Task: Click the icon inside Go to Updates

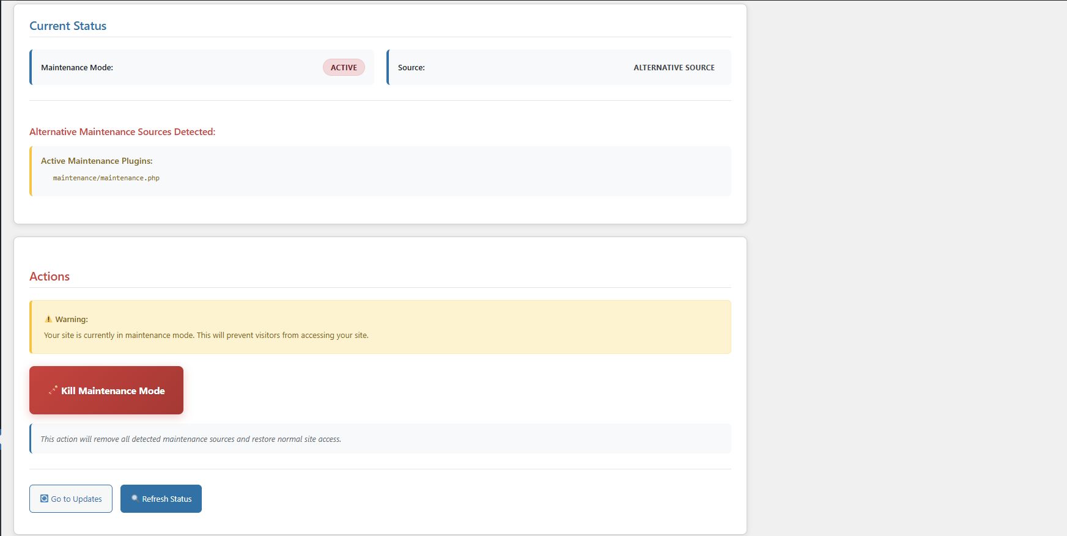Action: [x=44, y=498]
